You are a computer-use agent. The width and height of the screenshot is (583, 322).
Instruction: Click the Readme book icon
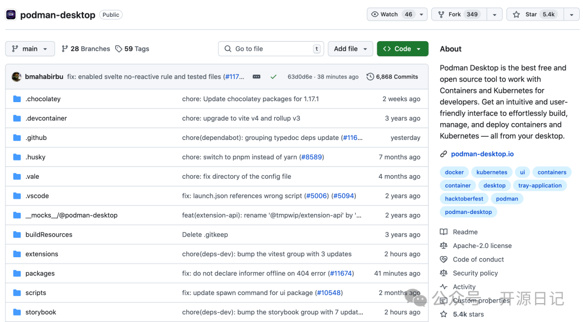pyautogui.click(x=444, y=232)
